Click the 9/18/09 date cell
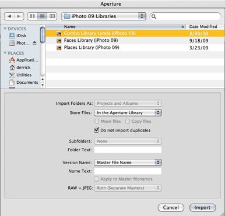Viewport: 225px width, 216px height. pos(199,41)
